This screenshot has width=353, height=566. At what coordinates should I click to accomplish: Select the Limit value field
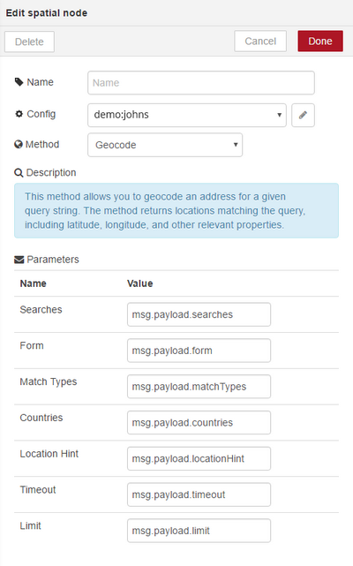tap(199, 531)
